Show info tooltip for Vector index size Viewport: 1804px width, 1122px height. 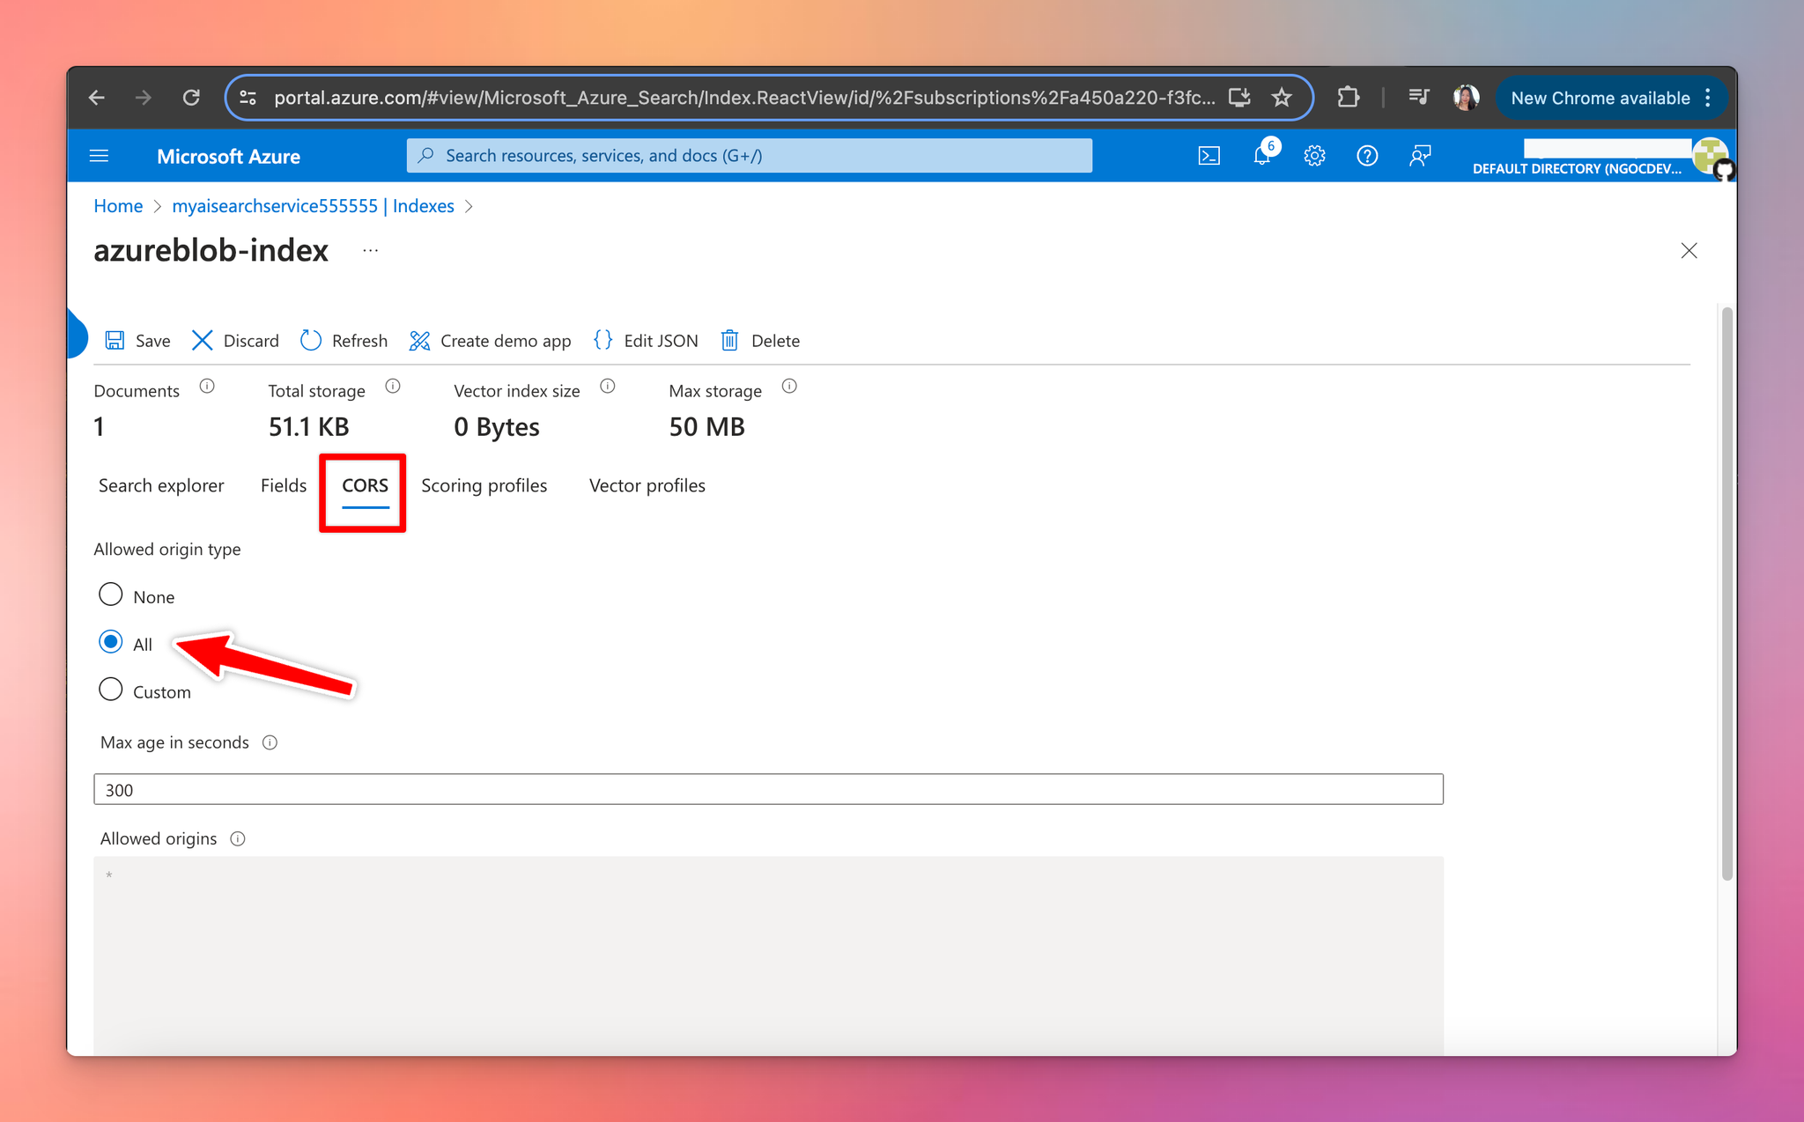pos(608,386)
